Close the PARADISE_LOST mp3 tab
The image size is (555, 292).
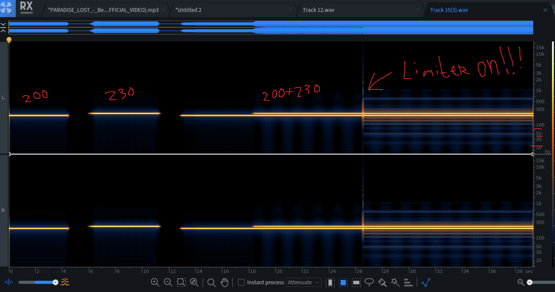tap(163, 10)
